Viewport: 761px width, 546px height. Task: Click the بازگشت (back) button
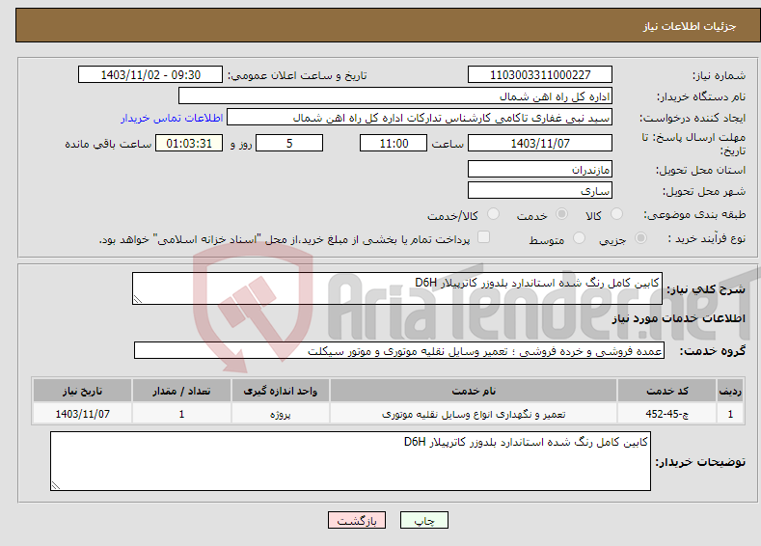click(357, 520)
